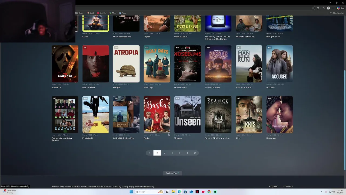Open the News bookmark
This screenshot has height=195, width=346.
(123, 13)
